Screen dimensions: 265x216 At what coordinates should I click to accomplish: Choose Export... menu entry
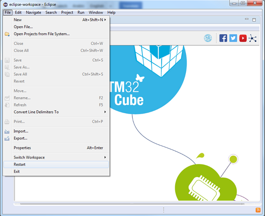tap(56, 138)
